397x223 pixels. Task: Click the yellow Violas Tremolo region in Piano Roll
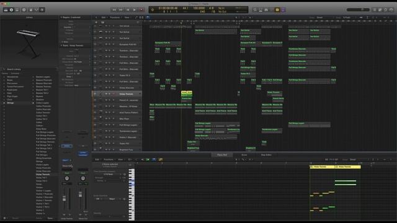[x=322, y=167]
